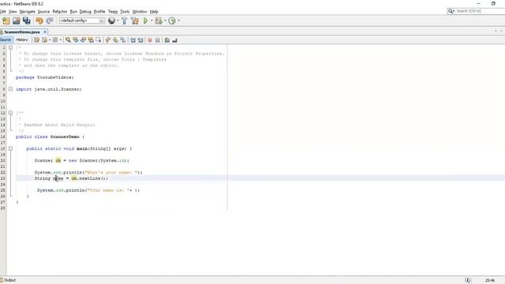Open the default config combo box

coord(82,21)
